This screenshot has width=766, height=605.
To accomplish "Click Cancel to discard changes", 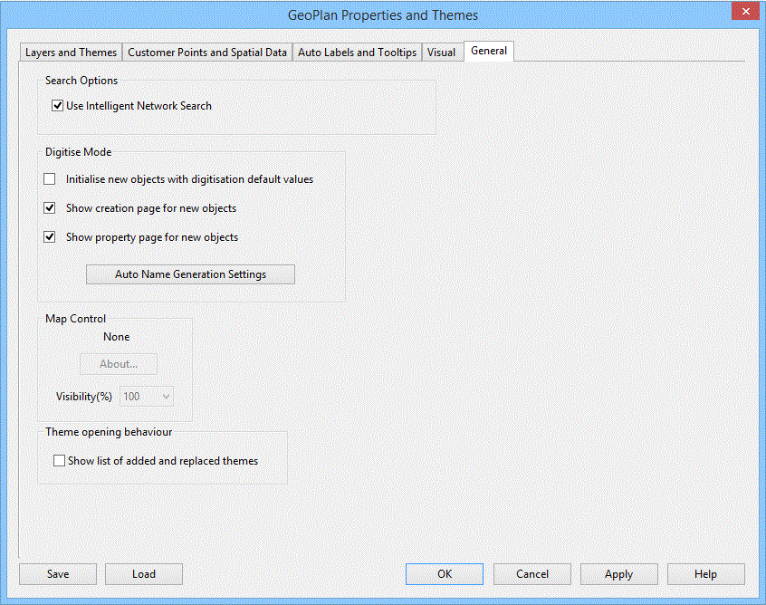I will (532, 574).
